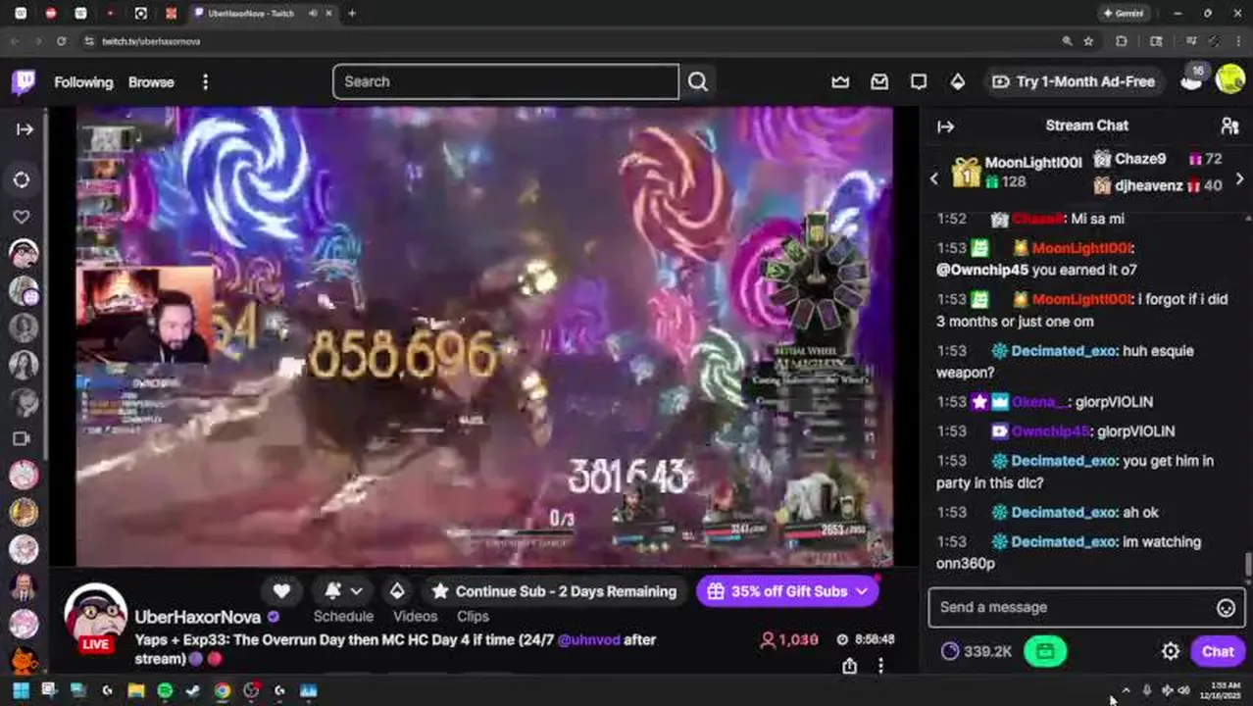Open Decimated_exo username saying 'huh esquie weapon?'
The height and width of the screenshot is (706, 1253).
[1064, 351]
